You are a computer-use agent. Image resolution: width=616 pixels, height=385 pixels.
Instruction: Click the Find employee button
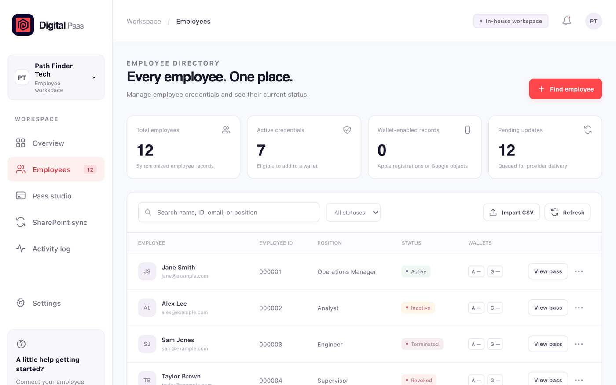(x=565, y=89)
